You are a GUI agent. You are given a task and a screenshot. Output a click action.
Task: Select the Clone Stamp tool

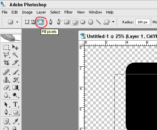tap(6, 80)
